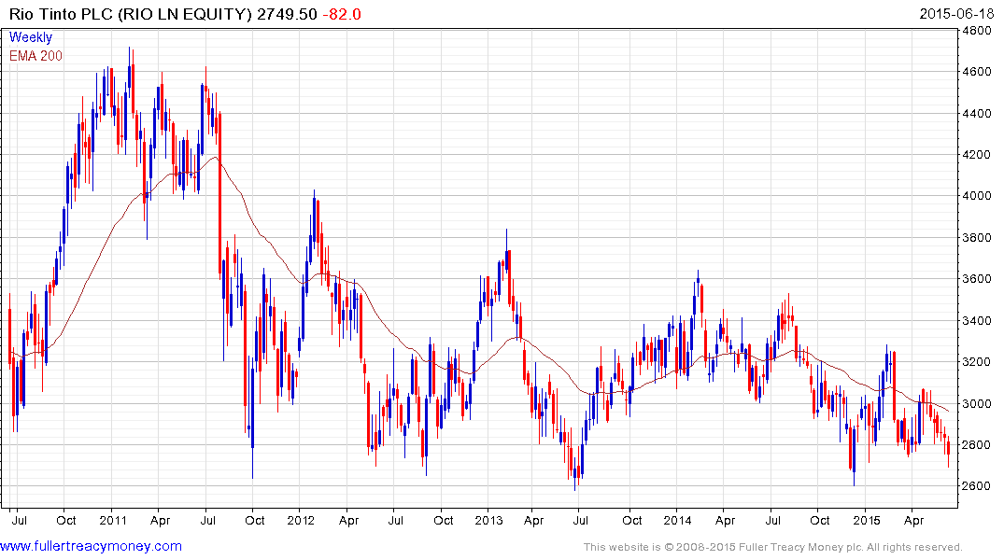The width and height of the screenshot is (1004, 560).
Task: Click the 3400 y-axis label
Action: point(977,321)
